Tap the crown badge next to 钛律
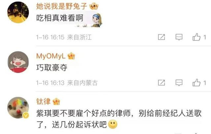Viewport: 211px width, 134px height. tap(56, 101)
